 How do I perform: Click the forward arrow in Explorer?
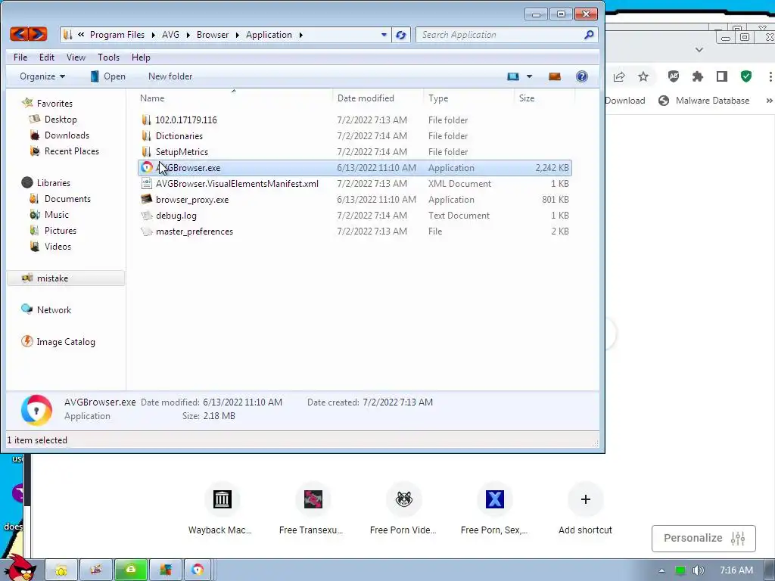pos(38,34)
